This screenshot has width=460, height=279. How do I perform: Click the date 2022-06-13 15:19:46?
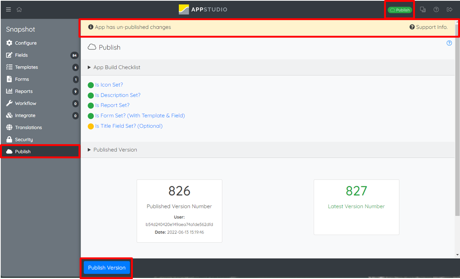[x=186, y=232]
